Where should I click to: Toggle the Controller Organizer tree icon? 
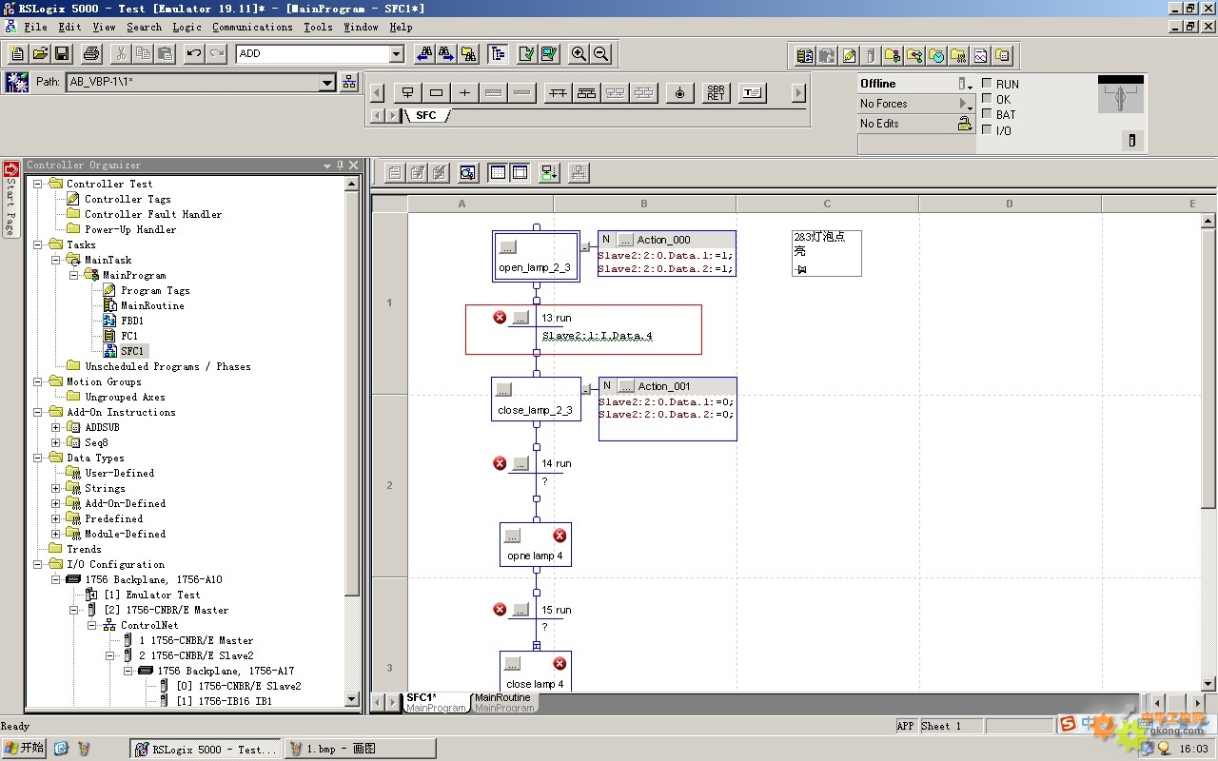(498, 54)
